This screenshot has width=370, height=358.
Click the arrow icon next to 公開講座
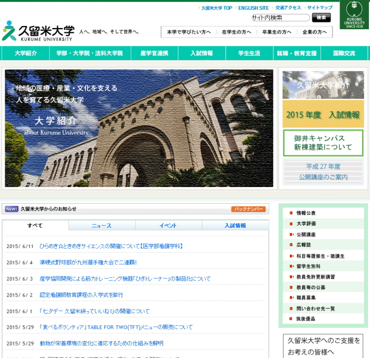tap(291, 234)
